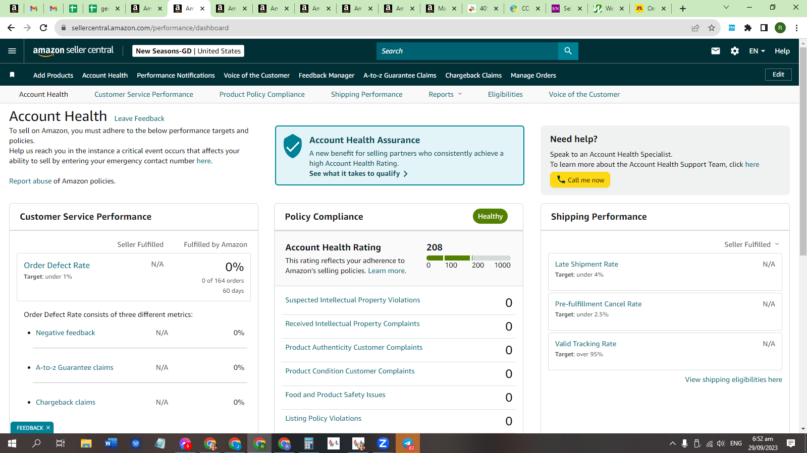This screenshot has height=453, width=807.
Task: Open the Eligibilities tab
Action: click(505, 94)
